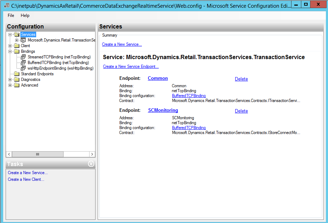Image resolution: width=328 pixels, height=223 pixels.
Task: Expand the Diagnostics tree node
Action: (x=10, y=79)
